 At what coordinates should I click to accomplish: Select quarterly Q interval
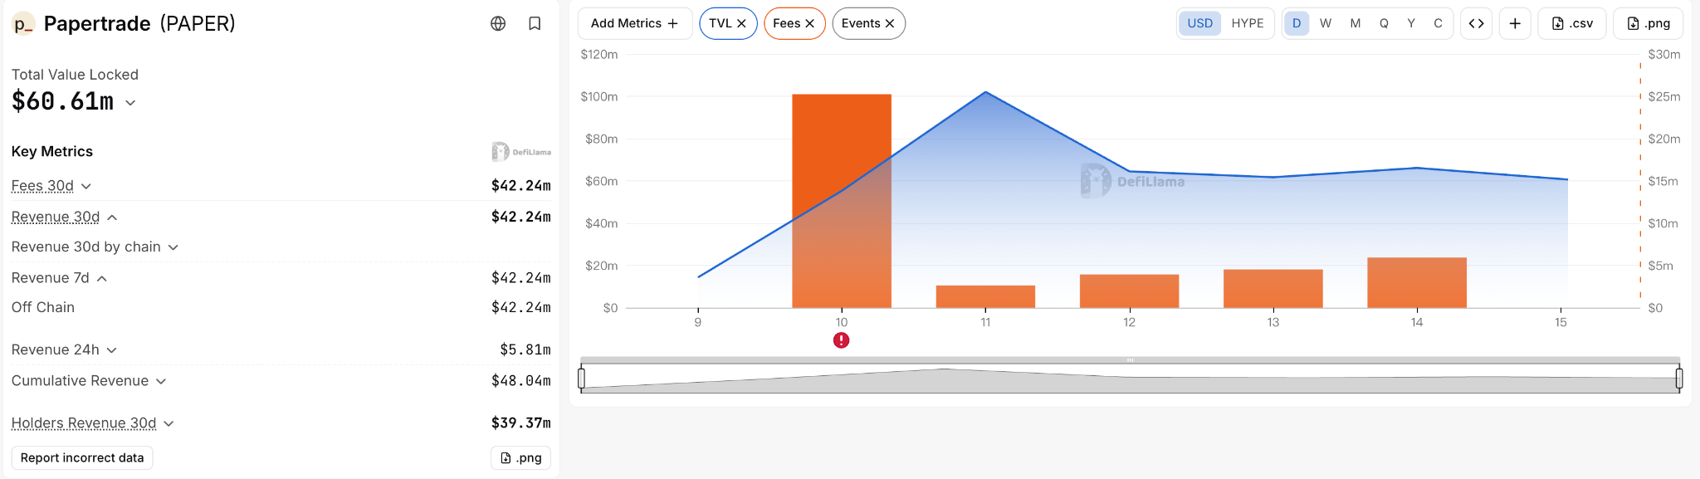coord(1384,23)
